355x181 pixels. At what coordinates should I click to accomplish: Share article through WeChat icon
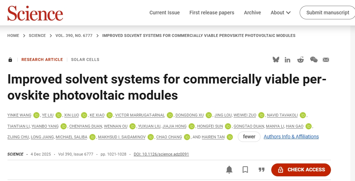pos(314,60)
